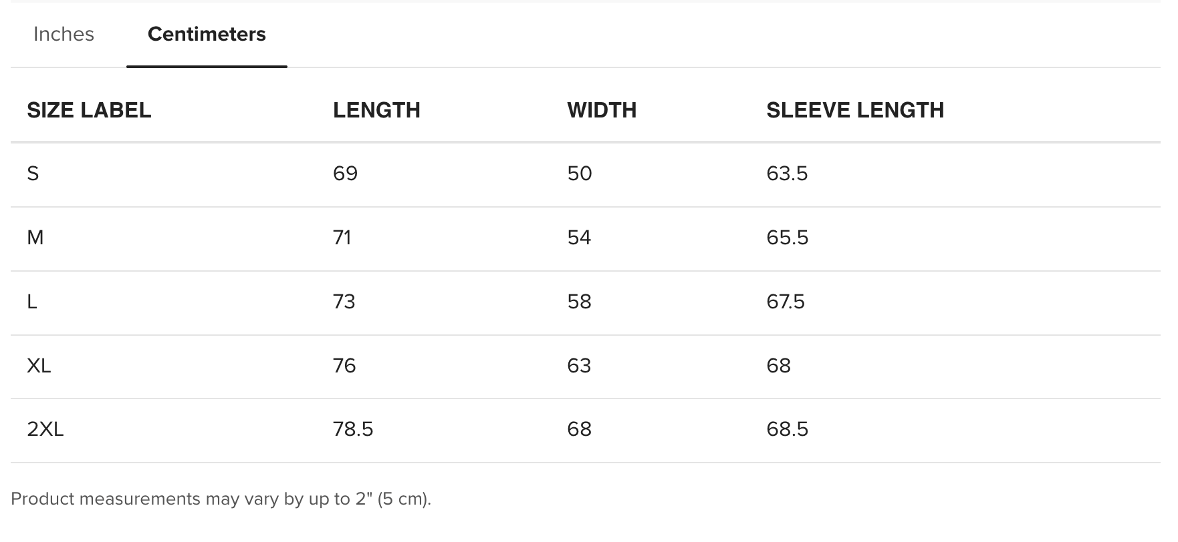The height and width of the screenshot is (542, 1178).
Task: Select the L size label row
Action: [32, 302]
